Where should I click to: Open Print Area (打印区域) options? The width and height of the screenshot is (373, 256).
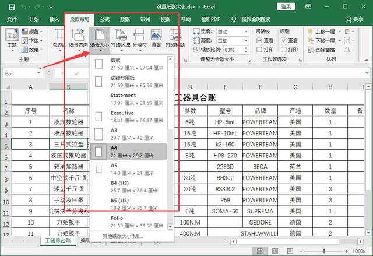pos(121,40)
